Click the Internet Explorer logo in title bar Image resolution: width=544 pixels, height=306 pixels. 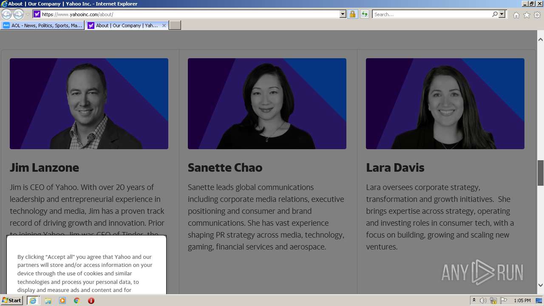coord(4,4)
